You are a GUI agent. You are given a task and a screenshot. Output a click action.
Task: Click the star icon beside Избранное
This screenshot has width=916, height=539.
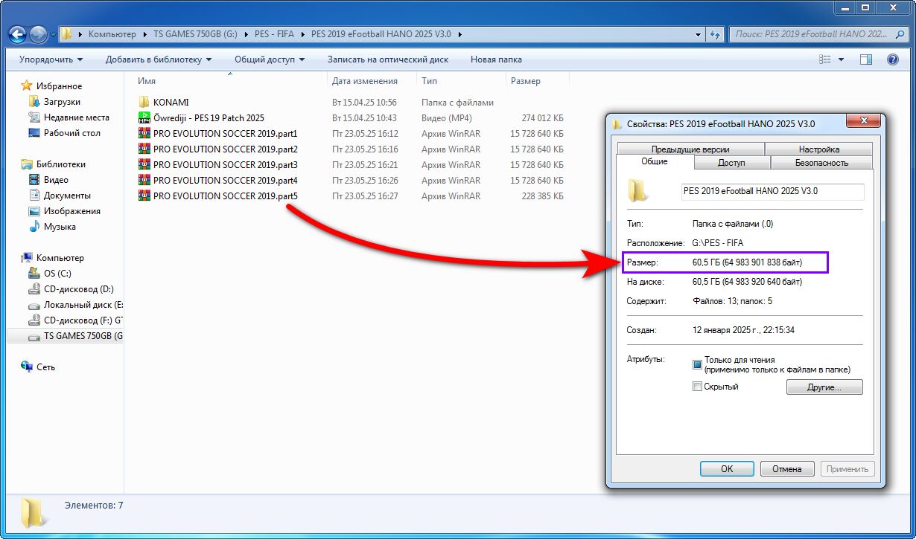coord(27,86)
